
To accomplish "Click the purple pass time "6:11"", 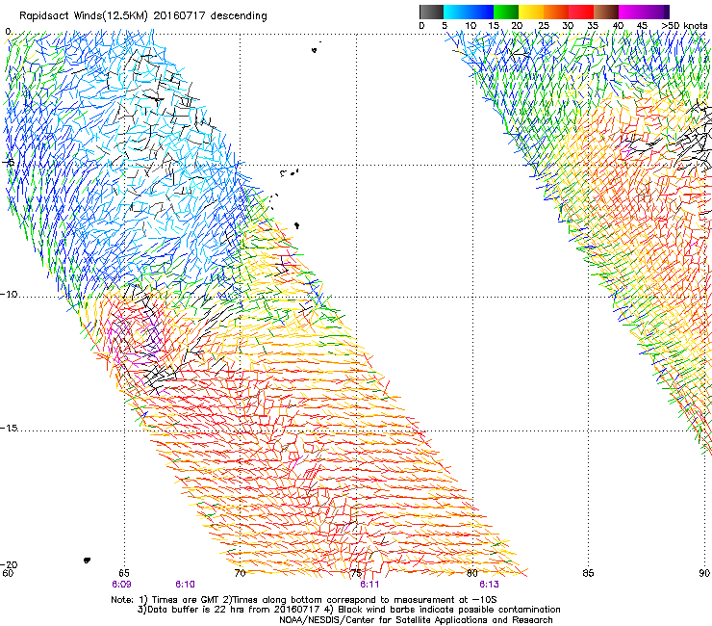I will [x=369, y=585].
